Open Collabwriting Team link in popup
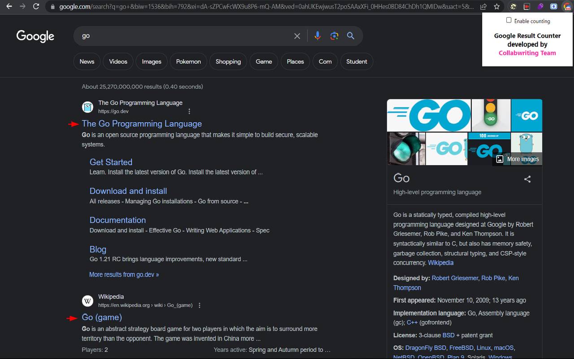The width and height of the screenshot is (574, 359). pos(527,53)
